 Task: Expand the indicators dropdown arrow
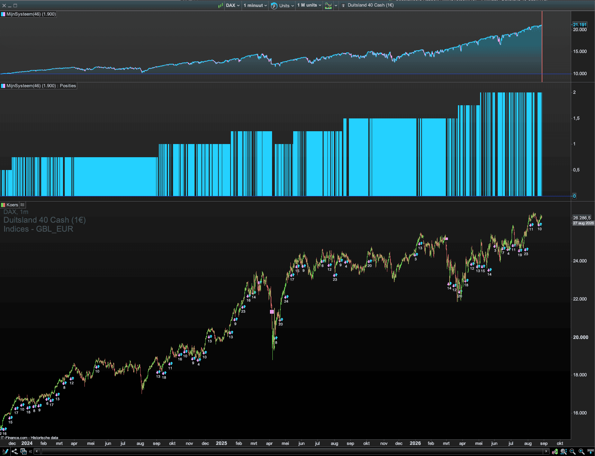coord(336,6)
